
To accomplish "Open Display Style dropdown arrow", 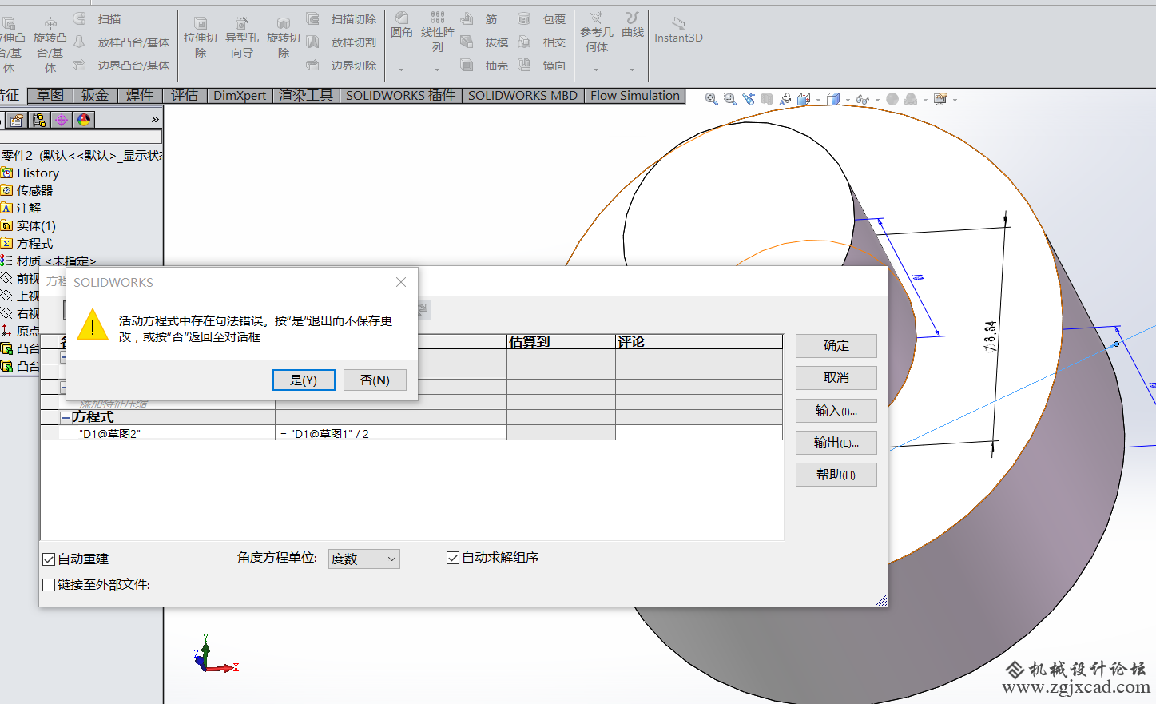I will [848, 101].
